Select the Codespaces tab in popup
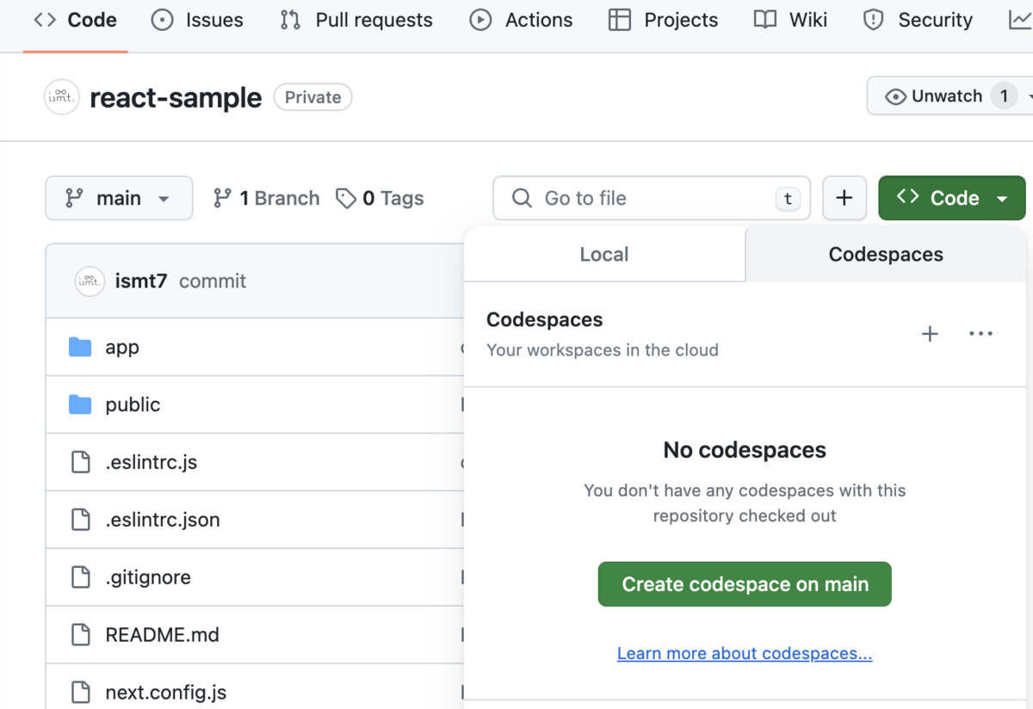This screenshot has width=1033, height=709. point(886,254)
